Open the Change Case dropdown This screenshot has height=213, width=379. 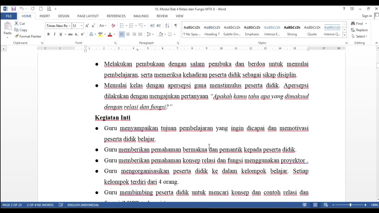tap(102, 26)
